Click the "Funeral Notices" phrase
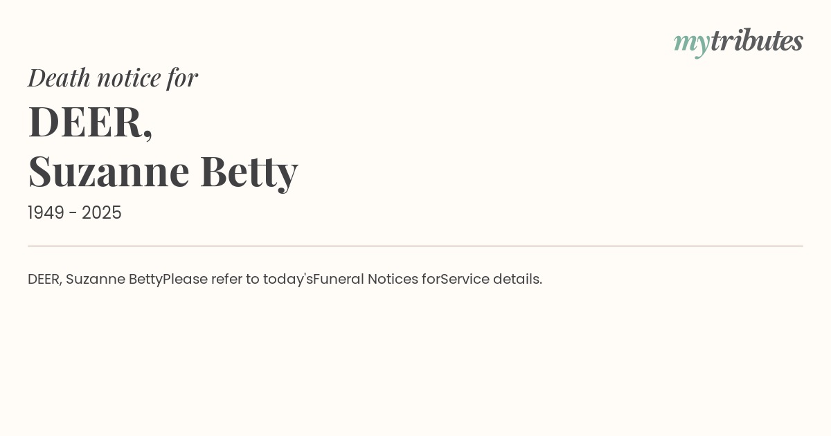 (366, 280)
